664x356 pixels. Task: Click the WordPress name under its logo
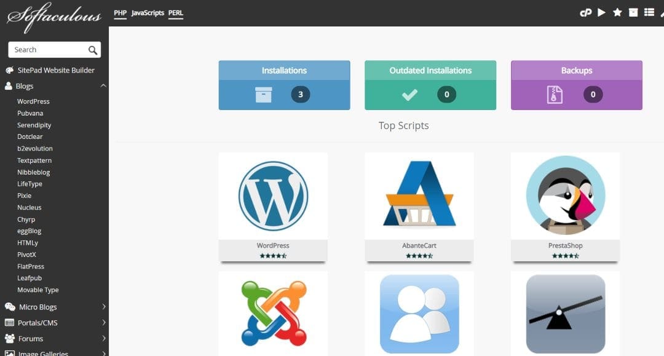273,245
